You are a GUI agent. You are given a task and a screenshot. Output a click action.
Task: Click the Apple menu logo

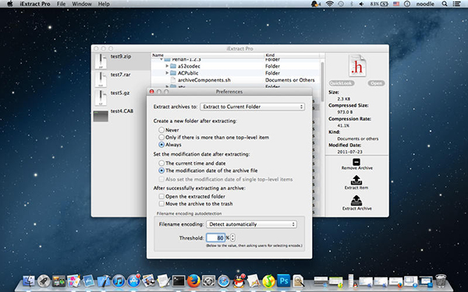point(10,4)
